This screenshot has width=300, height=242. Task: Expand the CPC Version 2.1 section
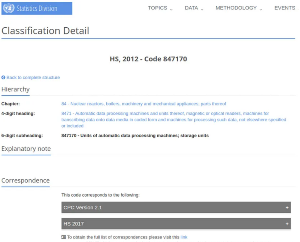pyautogui.click(x=176, y=208)
